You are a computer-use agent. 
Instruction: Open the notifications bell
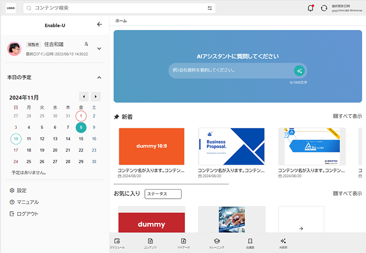311,8
